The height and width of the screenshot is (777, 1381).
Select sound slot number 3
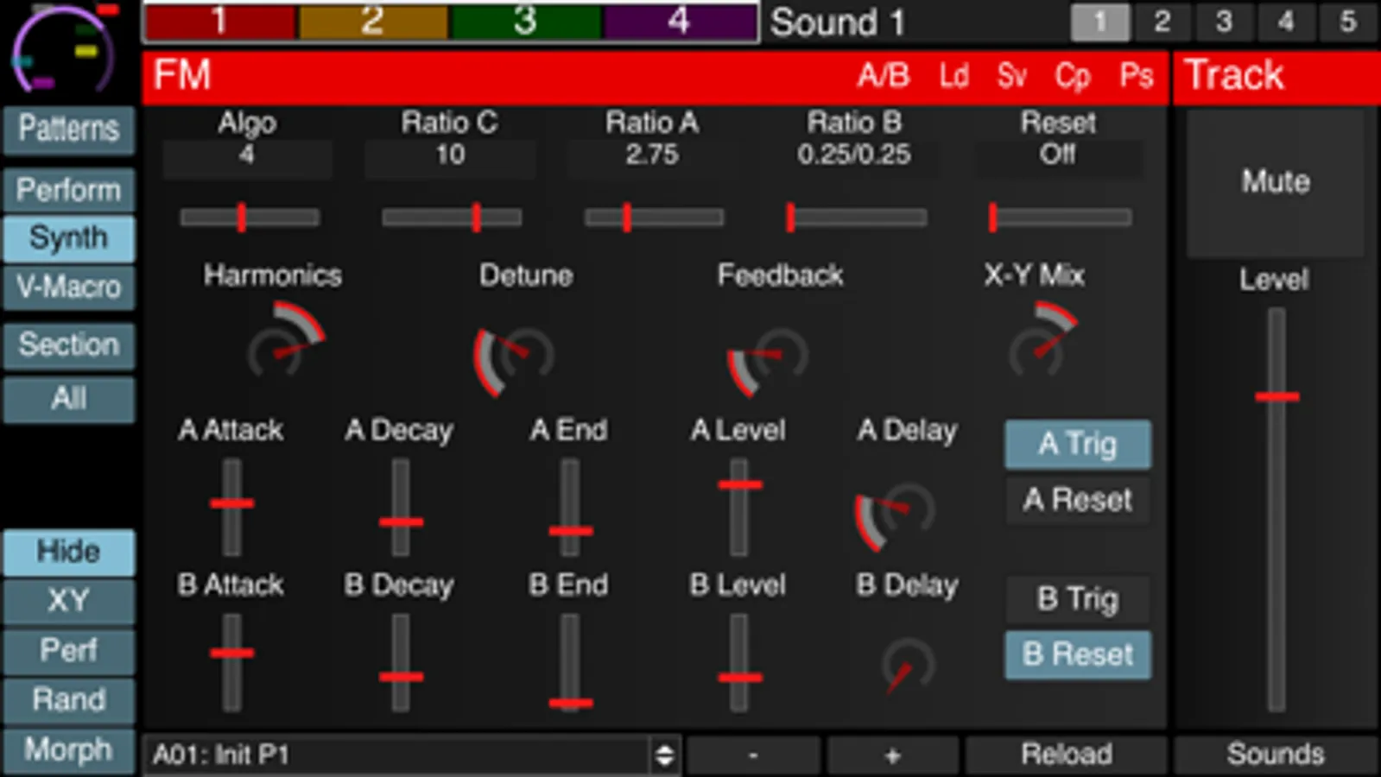click(x=1224, y=22)
